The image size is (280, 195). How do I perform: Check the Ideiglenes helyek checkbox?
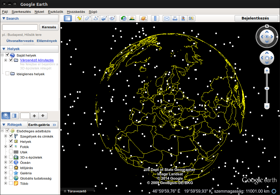(x=7, y=73)
